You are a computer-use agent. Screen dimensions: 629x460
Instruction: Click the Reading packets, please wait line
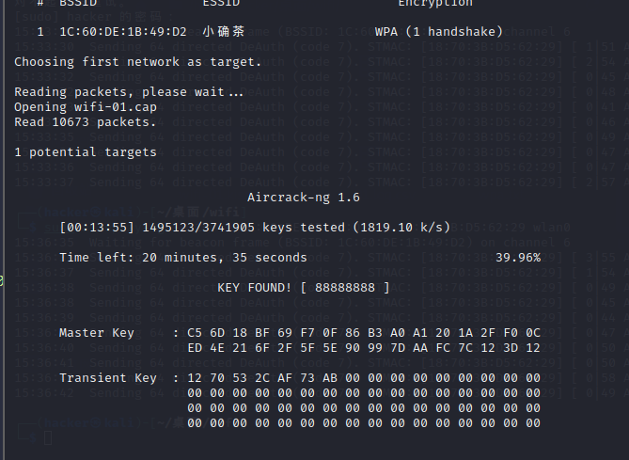(129, 92)
